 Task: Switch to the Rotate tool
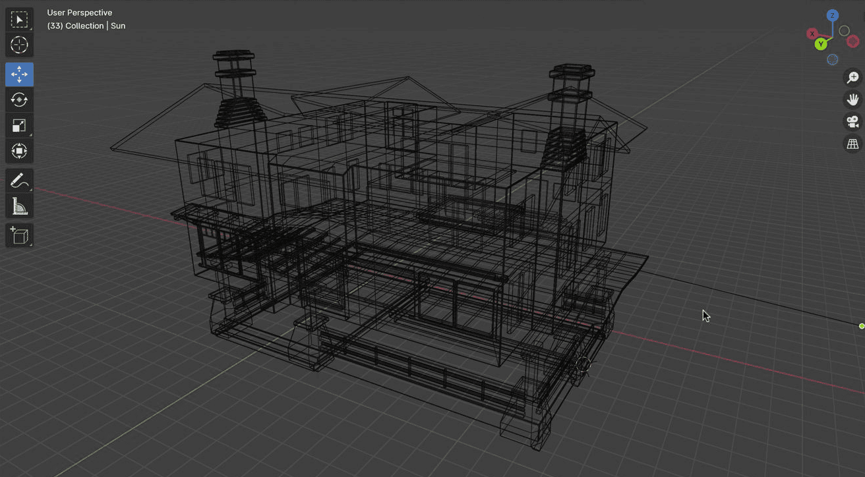click(x=19, y=99)
